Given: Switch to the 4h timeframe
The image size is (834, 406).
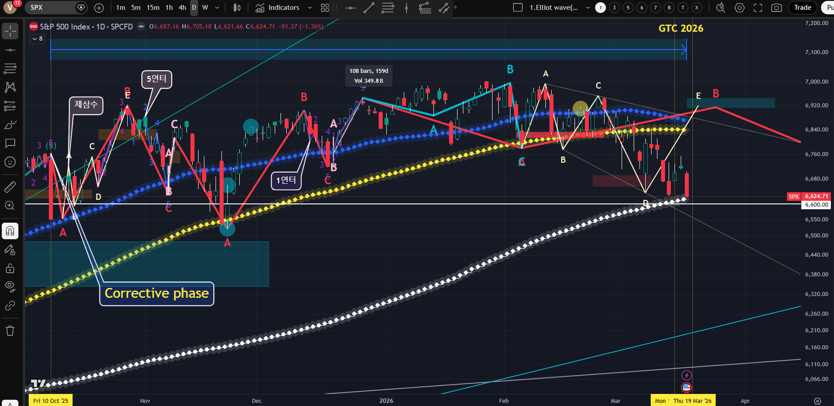Looking at the screenshot, I should (x=182, y=8).
